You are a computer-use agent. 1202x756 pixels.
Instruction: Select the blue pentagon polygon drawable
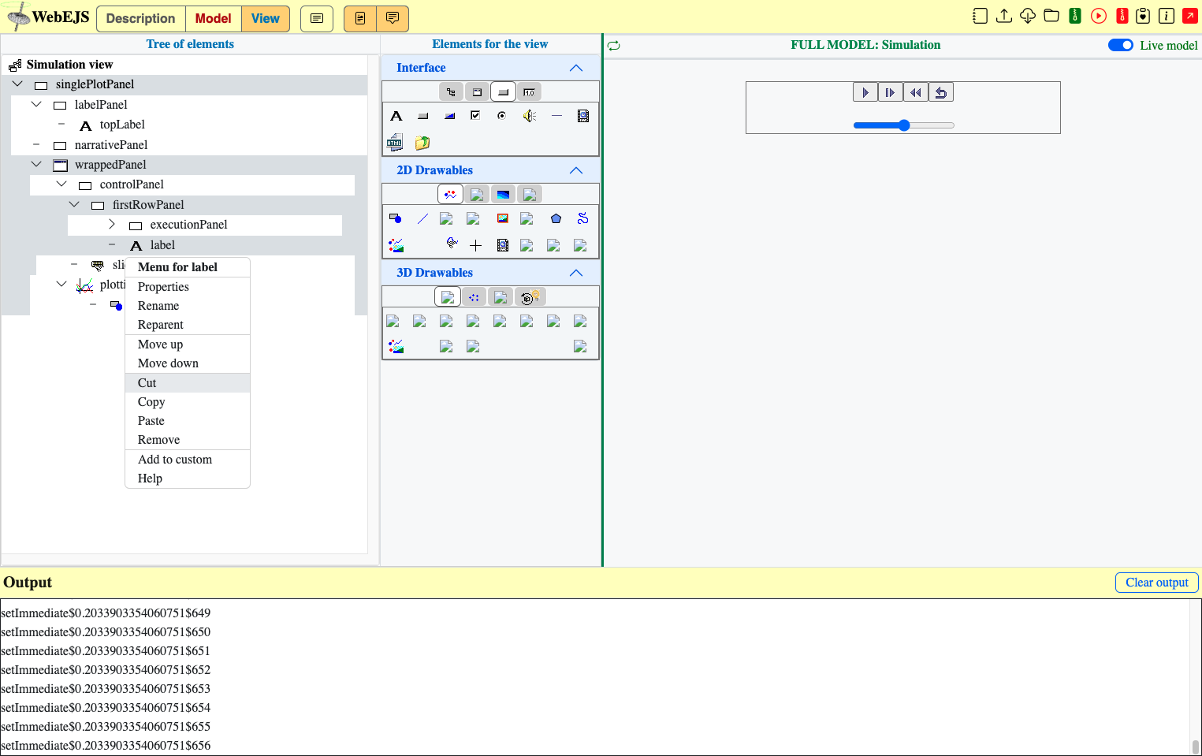[x=556, y=218]
